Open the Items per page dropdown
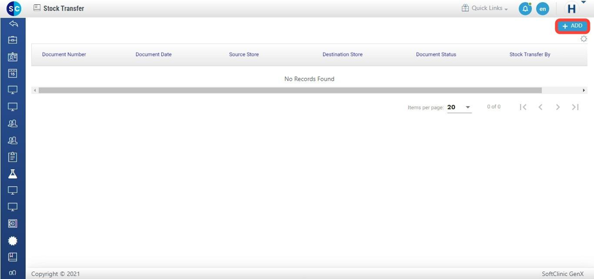The height and width of the screenshot is (279, 594). [459, 107]
